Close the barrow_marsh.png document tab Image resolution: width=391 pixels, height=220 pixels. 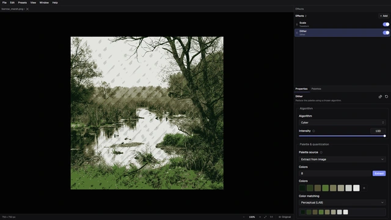tap(27, 9)
